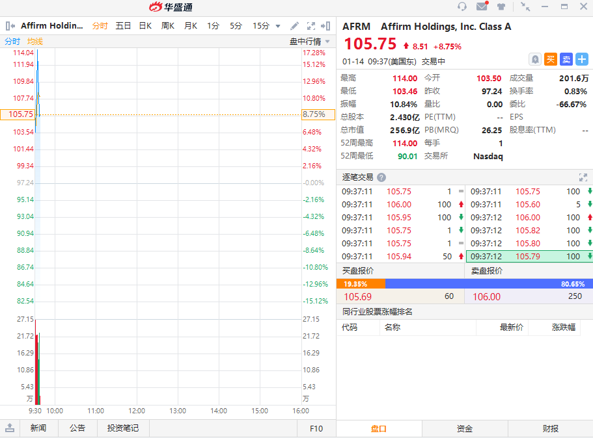Click the 52周最高 value 114.00
The height and width of the screenshot is (438, 593).
coord(405,144)
